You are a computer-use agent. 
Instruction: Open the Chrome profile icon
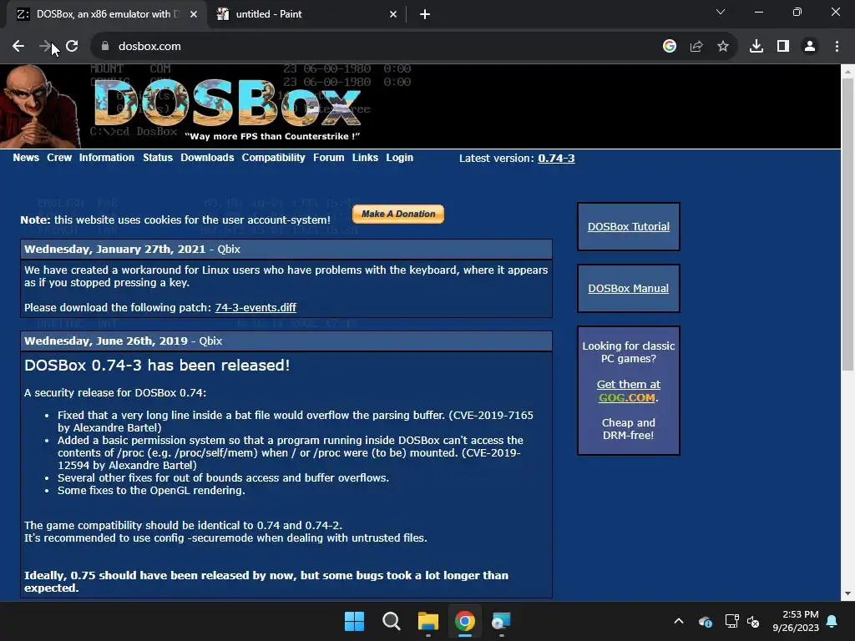tap(810, 47)
